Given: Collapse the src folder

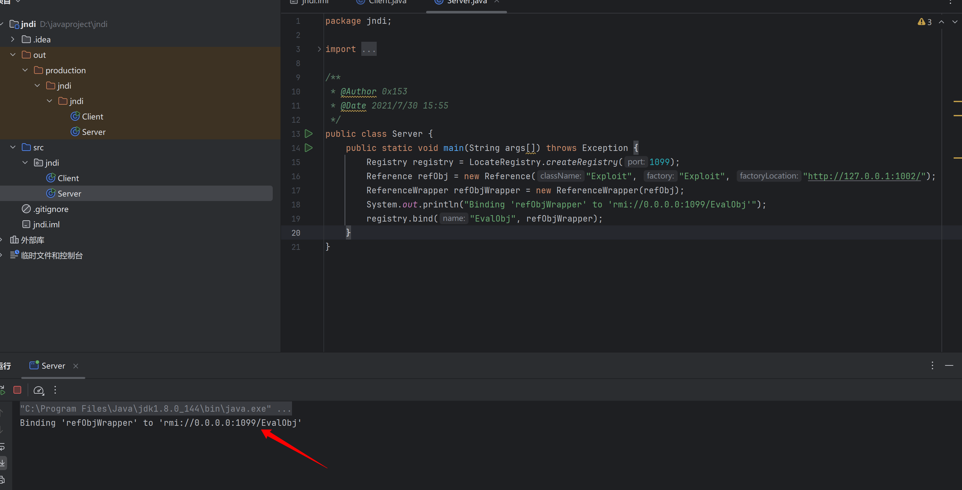Looking at the screenshot, I should pos(13,147).
